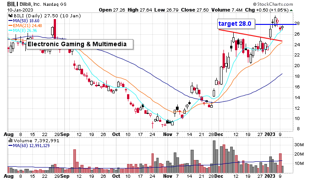Select the MA(50) blue legend line sample
The height and width of the screenshot is (180, 311).
coord(10,21)
